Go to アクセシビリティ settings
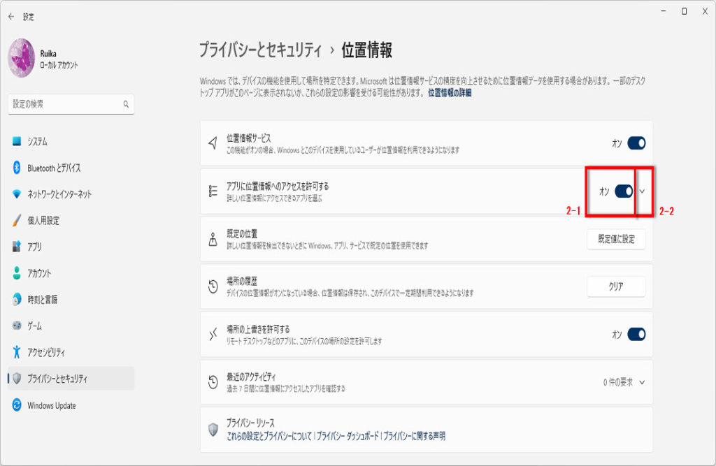Image resolution: width=716 pixels, height=466 pixels. 46,352
